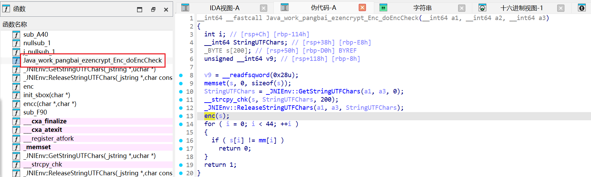
Task: Close the 伪代码-A tab with red X
Action: (x=362, y=8)
